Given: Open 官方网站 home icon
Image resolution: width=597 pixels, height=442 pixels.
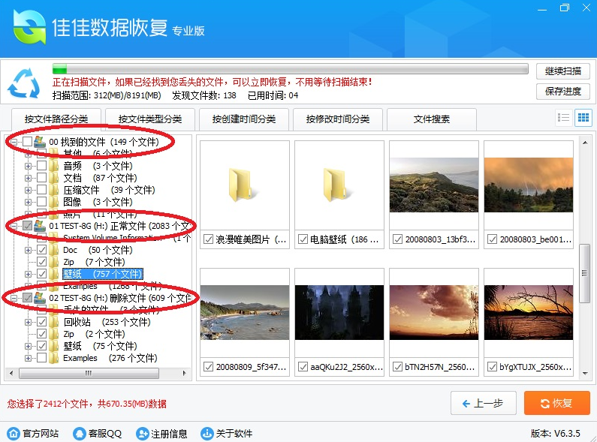Looking at the screenshot, I should (x=14, y=433).
